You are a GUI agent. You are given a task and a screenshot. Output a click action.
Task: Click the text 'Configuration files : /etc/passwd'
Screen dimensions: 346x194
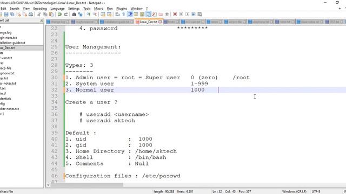pos(123,176)
